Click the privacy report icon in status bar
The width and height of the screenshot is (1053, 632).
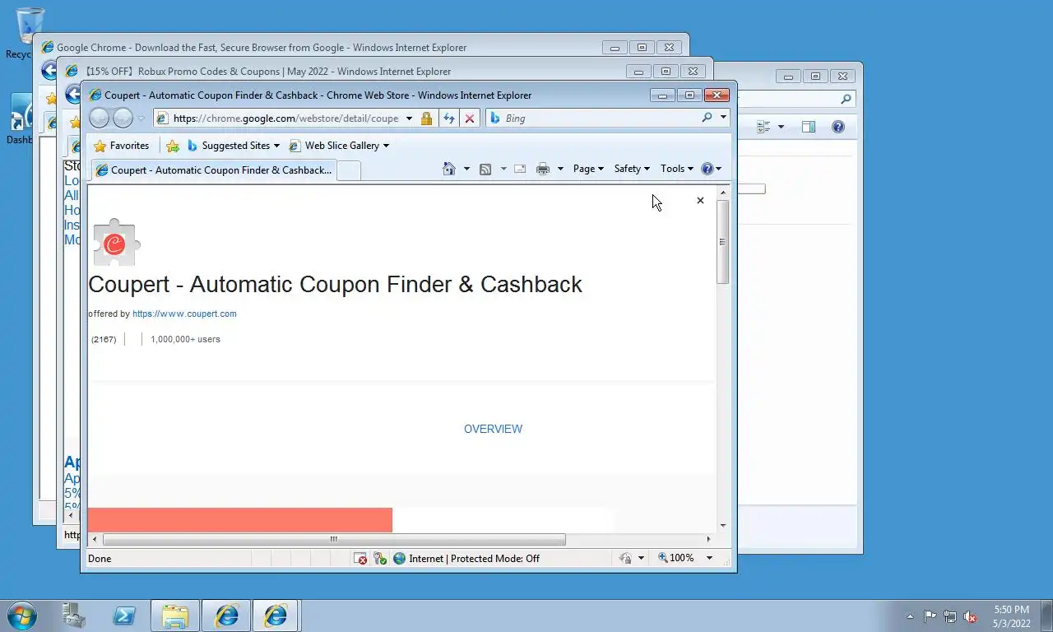pos(625,558)
